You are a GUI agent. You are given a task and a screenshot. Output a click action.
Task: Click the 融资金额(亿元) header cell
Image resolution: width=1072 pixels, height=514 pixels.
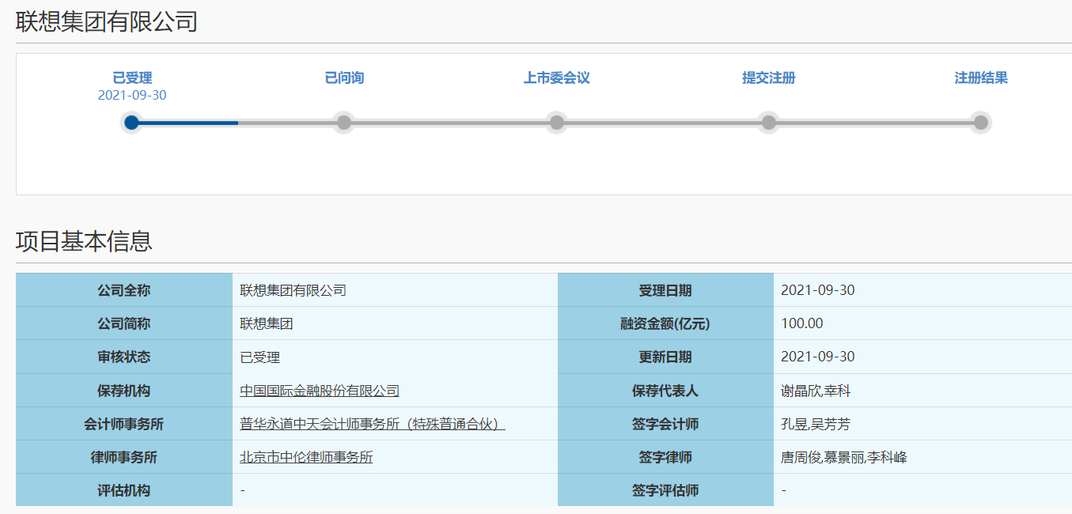665,323
